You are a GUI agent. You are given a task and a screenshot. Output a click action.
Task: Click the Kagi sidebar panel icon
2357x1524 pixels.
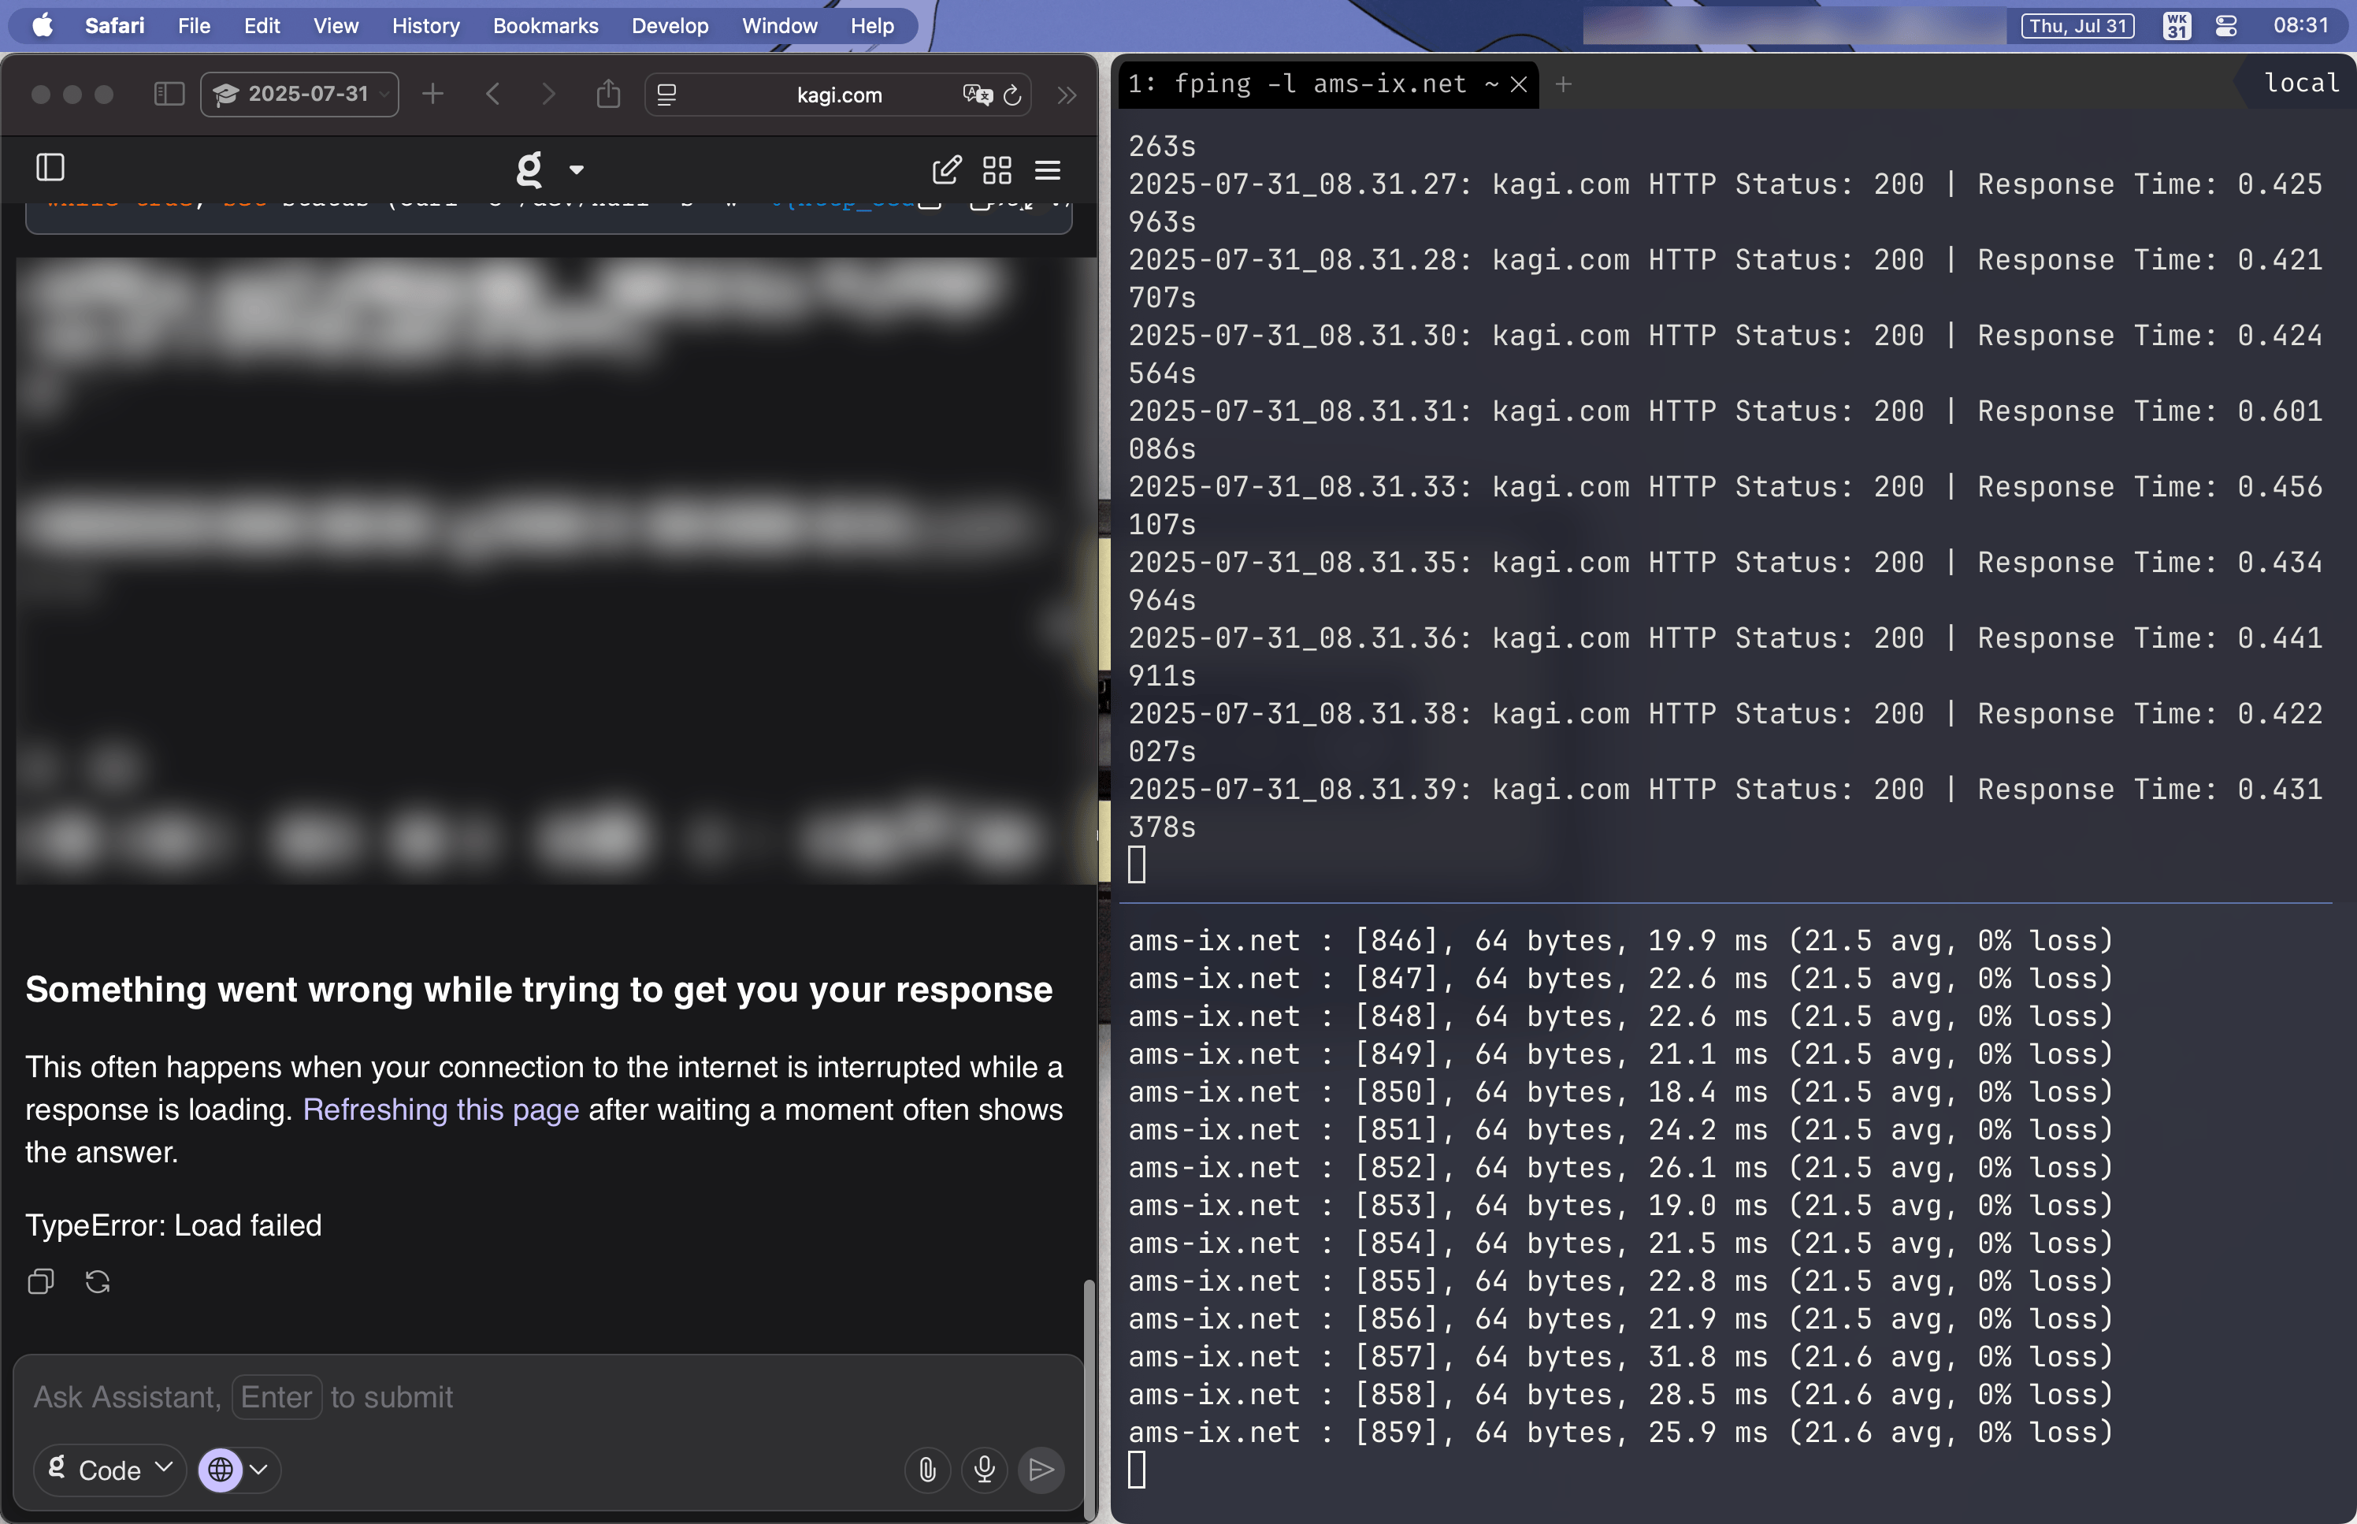pyautogui.click(x=50, y=167)
